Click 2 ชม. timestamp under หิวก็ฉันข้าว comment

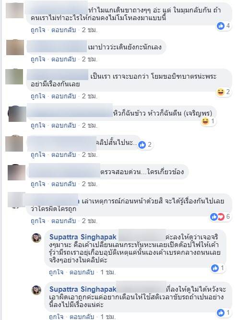click(x=90, y=125)
